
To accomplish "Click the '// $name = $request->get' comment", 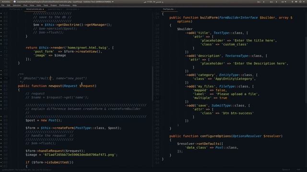I will click(57, 97).
